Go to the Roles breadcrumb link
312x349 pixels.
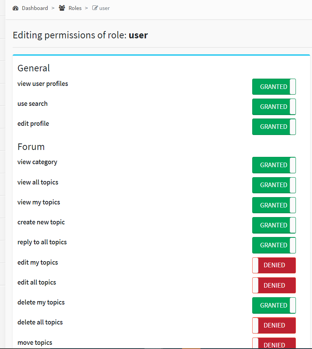(x=75, y=8)
